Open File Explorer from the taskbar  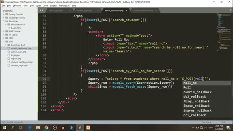coord(38,128)
